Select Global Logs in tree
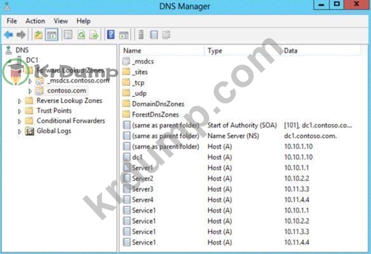The height and width of the screenshot is (254, 371). pos(54,131)
